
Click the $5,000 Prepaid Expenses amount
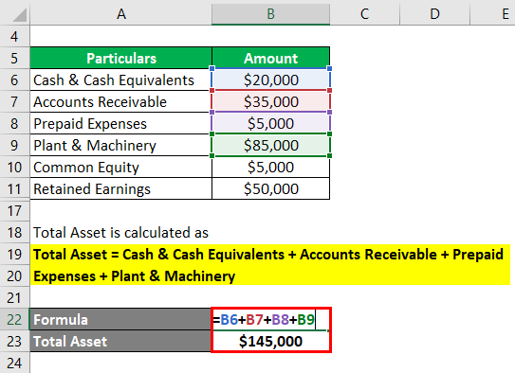tap(270, 124)
